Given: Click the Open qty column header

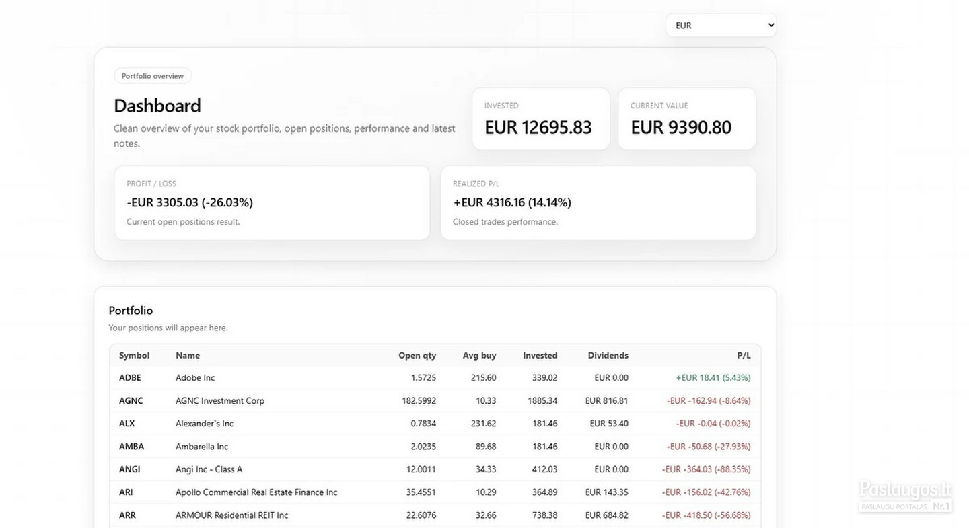Looking at the screenshot, I should pos(417,355).
